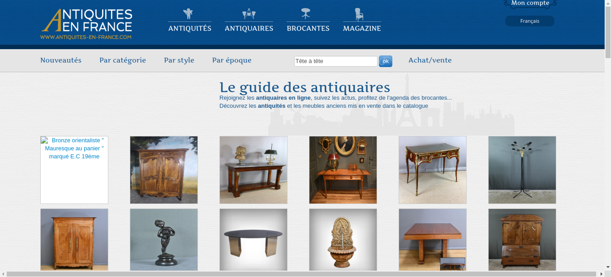Open the walnut armoire thumbnail with landscape background

[x=164, y=170]
